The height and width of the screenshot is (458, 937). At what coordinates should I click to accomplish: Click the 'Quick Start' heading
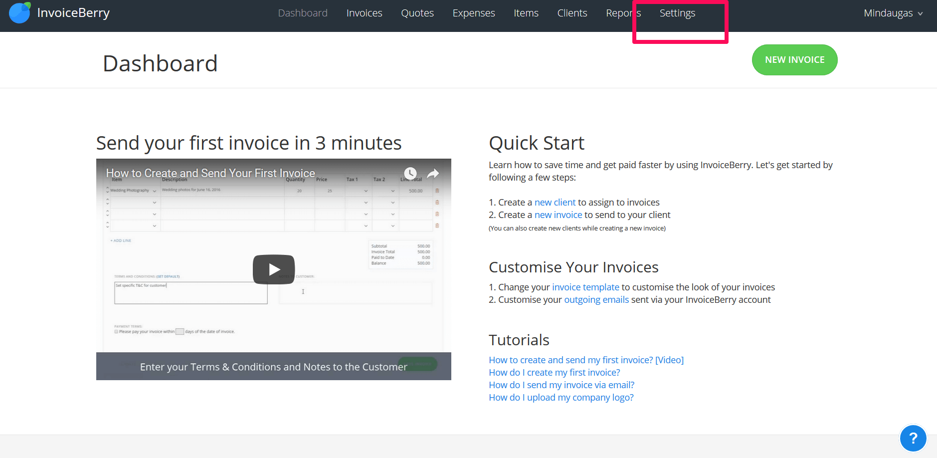(536, 143)
